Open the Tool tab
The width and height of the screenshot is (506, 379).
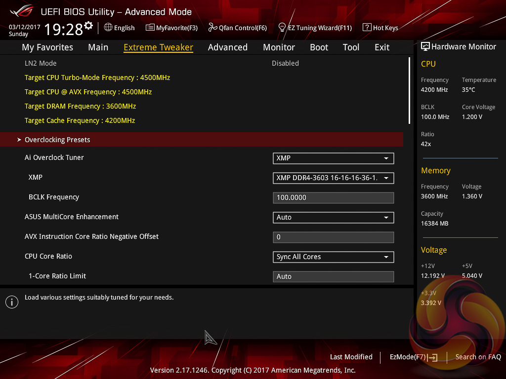coord(351,47)
